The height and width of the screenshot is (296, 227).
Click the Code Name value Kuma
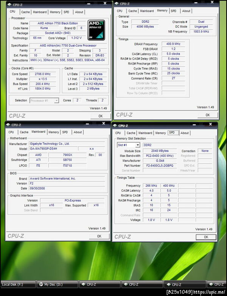[44, 28]
